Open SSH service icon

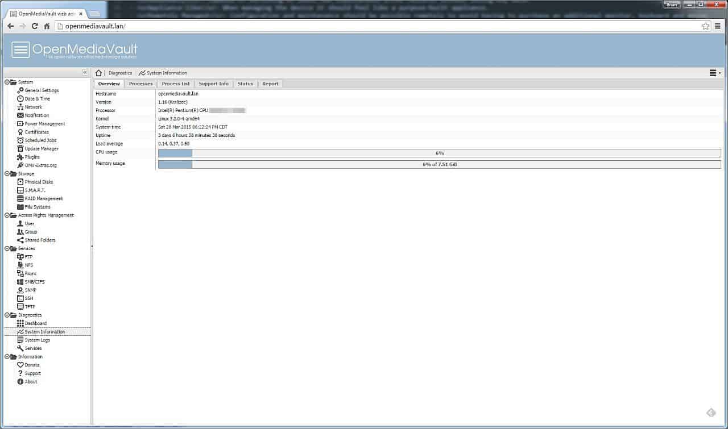click(x=20, y=298)
